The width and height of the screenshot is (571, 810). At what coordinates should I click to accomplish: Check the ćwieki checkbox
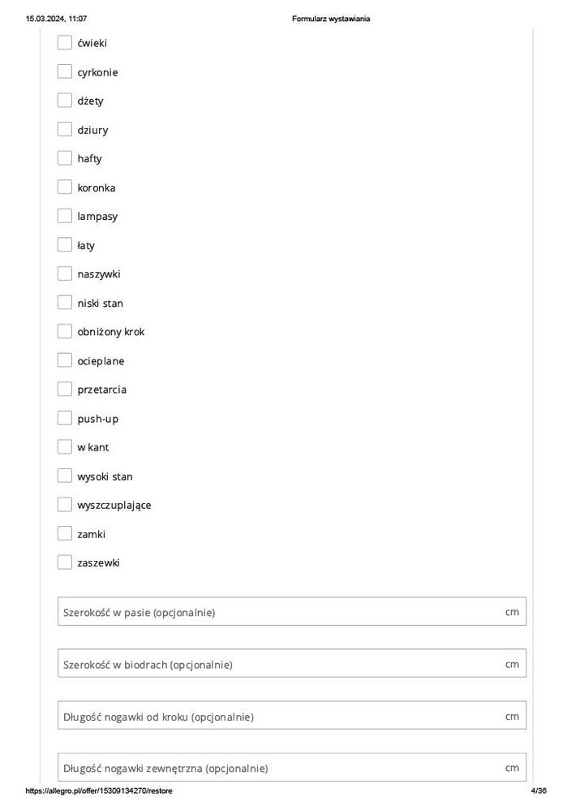pyautogui.click(x=65, y=43)
